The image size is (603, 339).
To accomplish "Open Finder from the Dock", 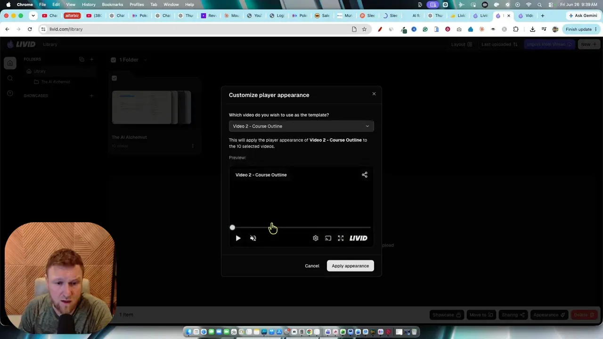I will click(x=188, y=332).
